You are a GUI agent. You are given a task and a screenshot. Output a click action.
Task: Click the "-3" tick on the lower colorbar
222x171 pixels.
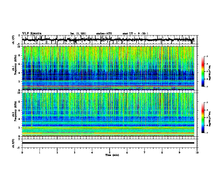[207, 103]
